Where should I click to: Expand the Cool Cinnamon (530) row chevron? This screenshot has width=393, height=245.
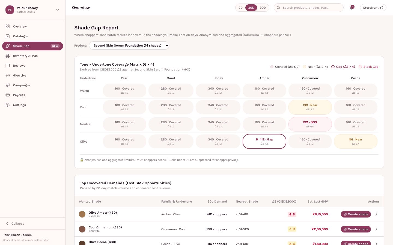[376, 229]
